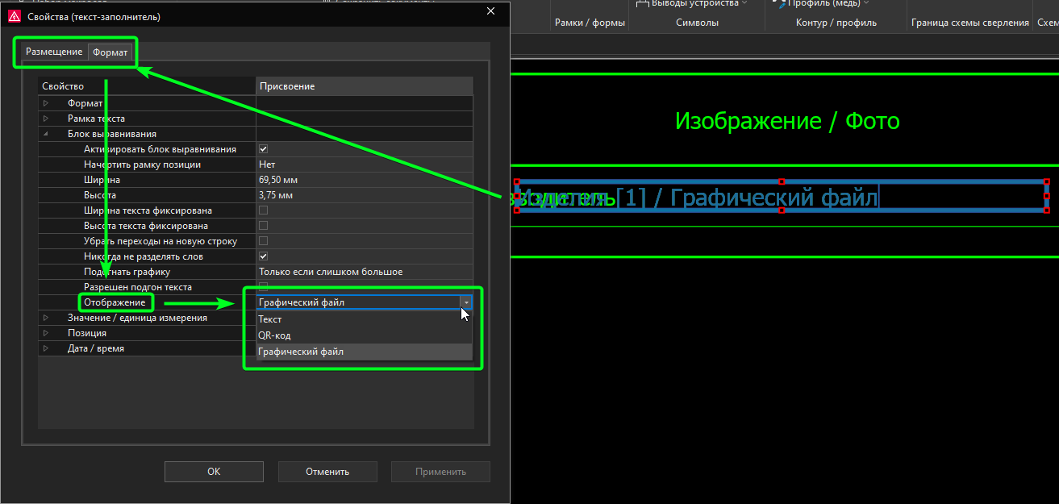Image resolution: width=1059 pixels, height=504 pixels.
Task: Click the Рамки / формы ribbon group label
Action: pyautogui.click(x=590, y=23)
